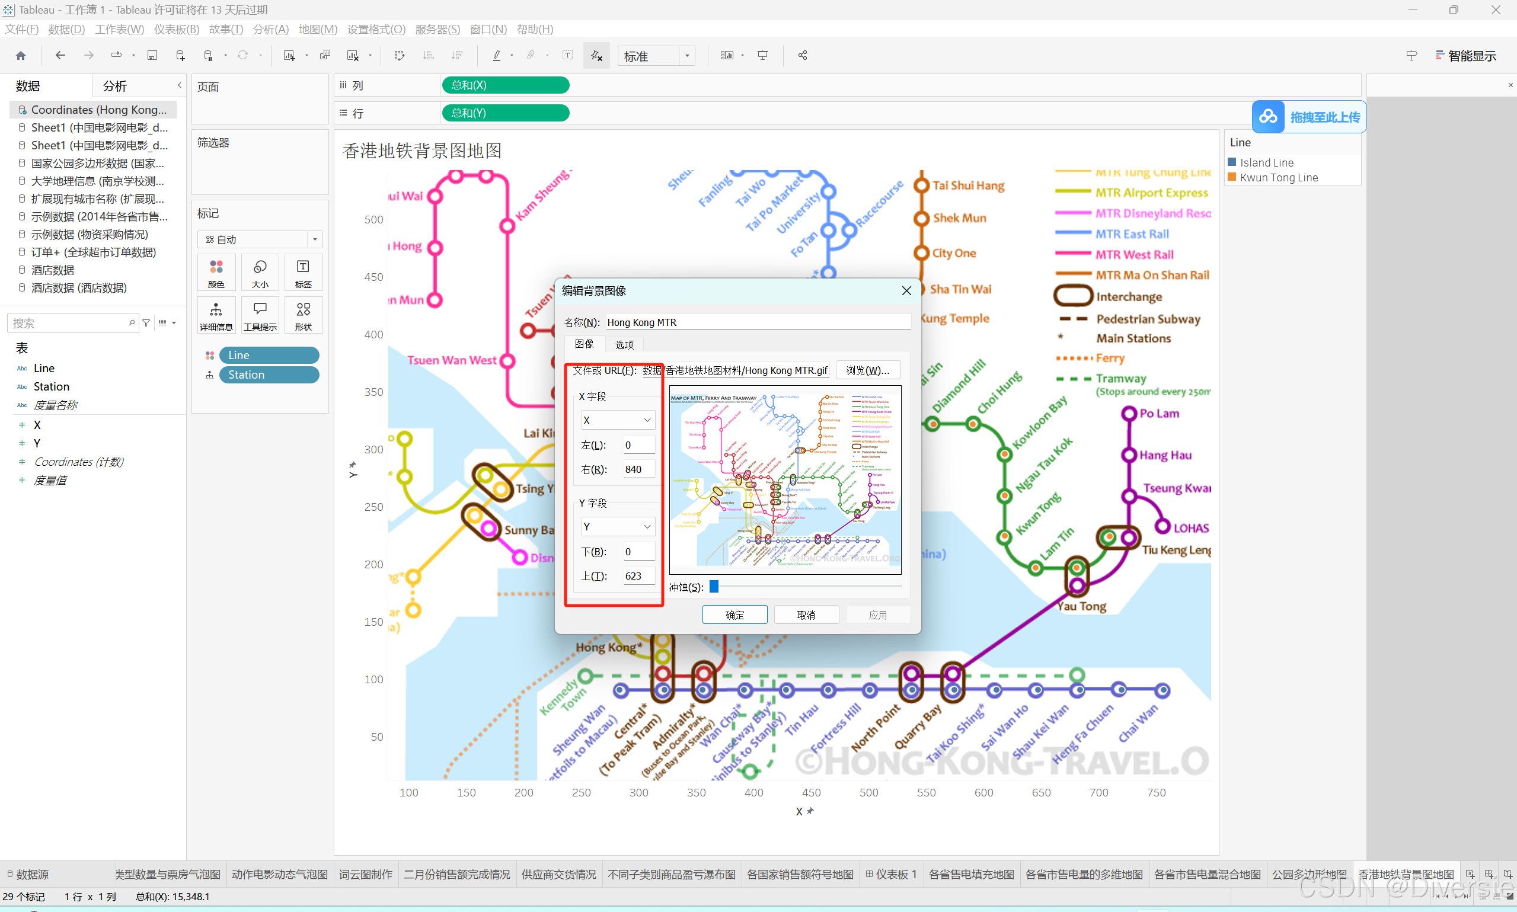Screen dimensions: 1517x912
Task: Click the swap rows and columns icon
Action: tap(400, 56)
